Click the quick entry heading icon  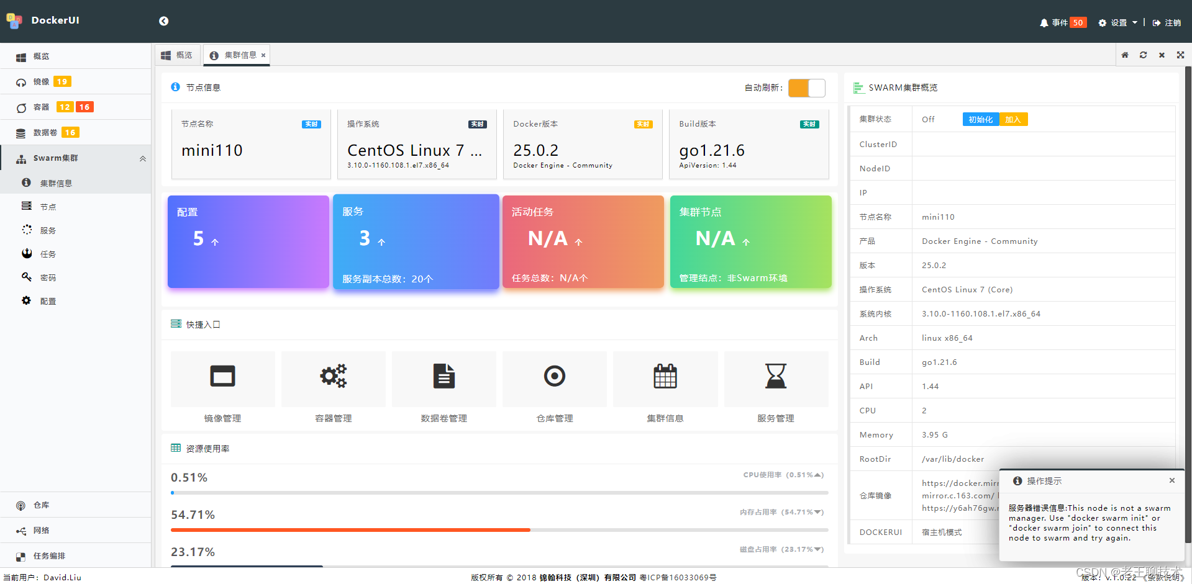click(x=176, y=325)
